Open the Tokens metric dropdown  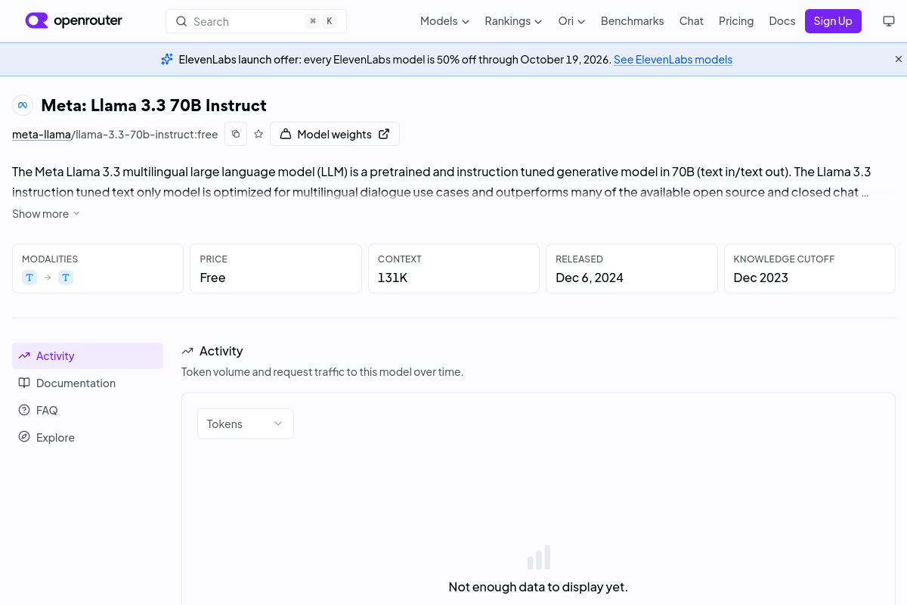pos(246,423)
